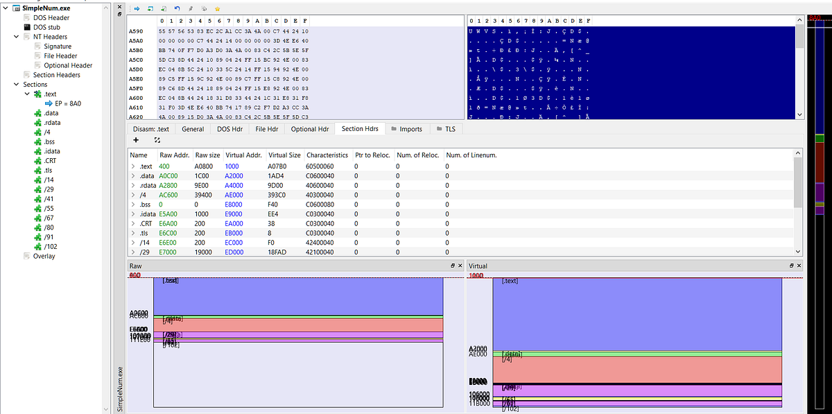Close the Raw panel
Viewport: 832px width, 414px height.
pyautogui.click(x=460, y=266)
